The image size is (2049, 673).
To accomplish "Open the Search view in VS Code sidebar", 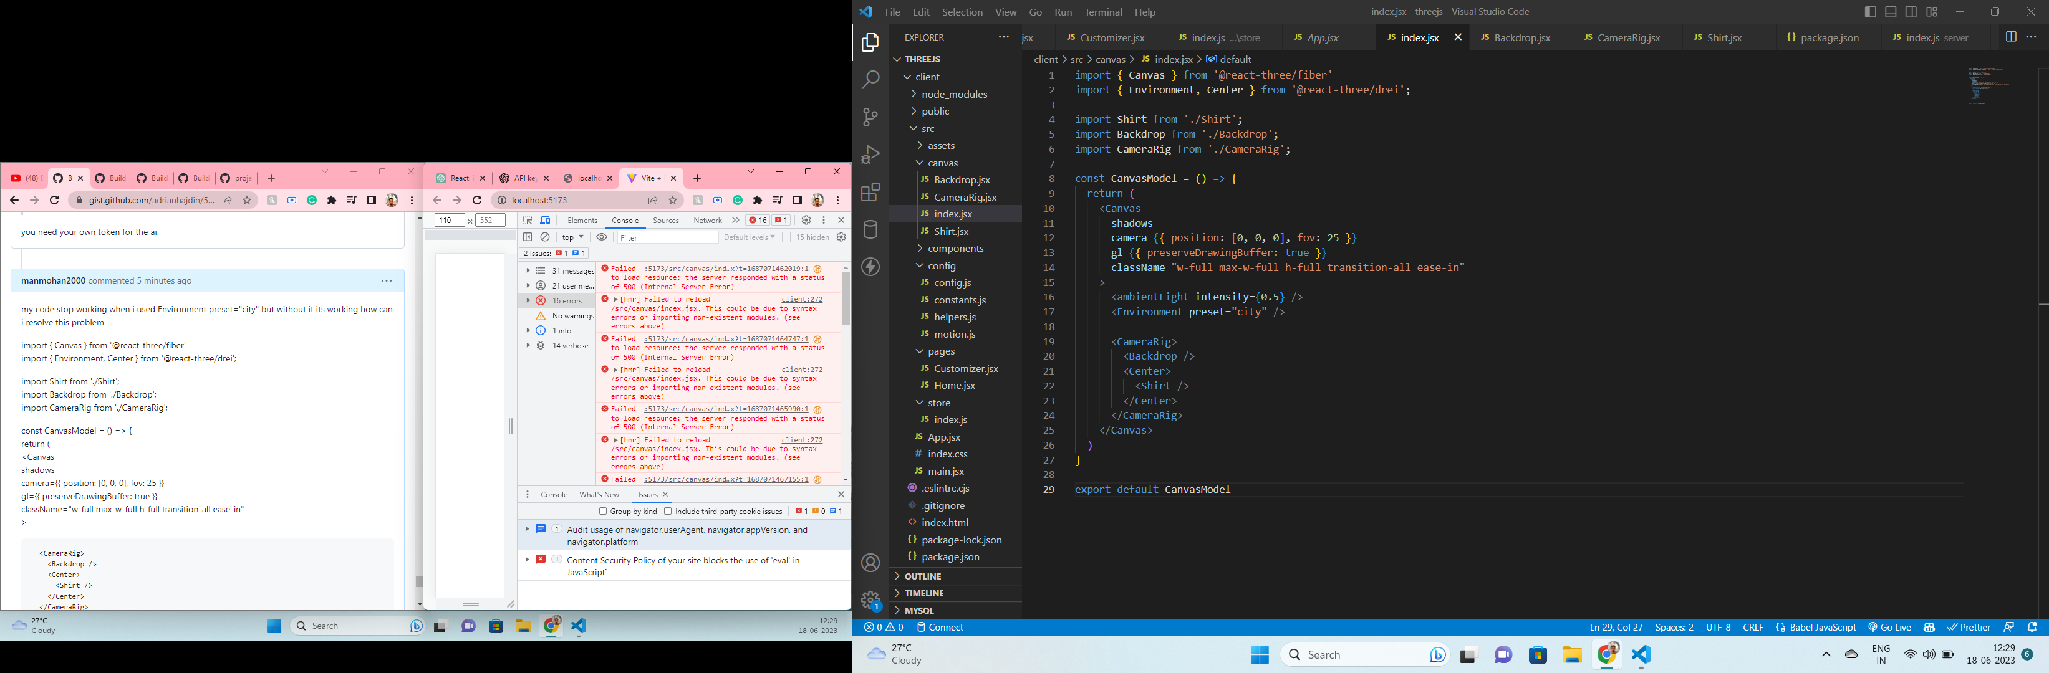I will [x=870, y=79].
